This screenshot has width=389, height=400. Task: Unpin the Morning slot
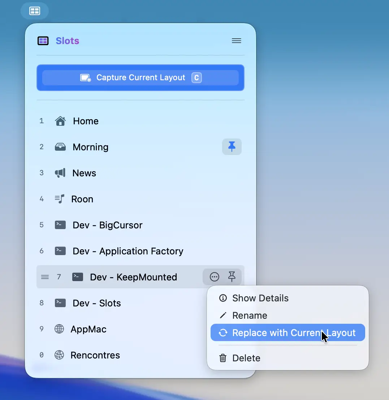coord(232,147)
